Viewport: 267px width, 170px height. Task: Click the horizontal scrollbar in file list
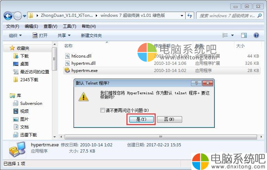(x=160, y=137)
